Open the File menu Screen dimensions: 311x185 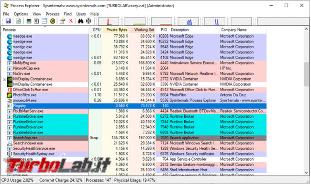[6, 14]
